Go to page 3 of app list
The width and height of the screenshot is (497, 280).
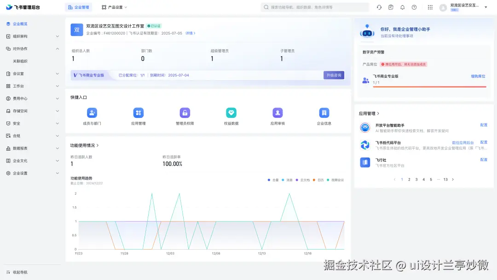tap(416, 180)
